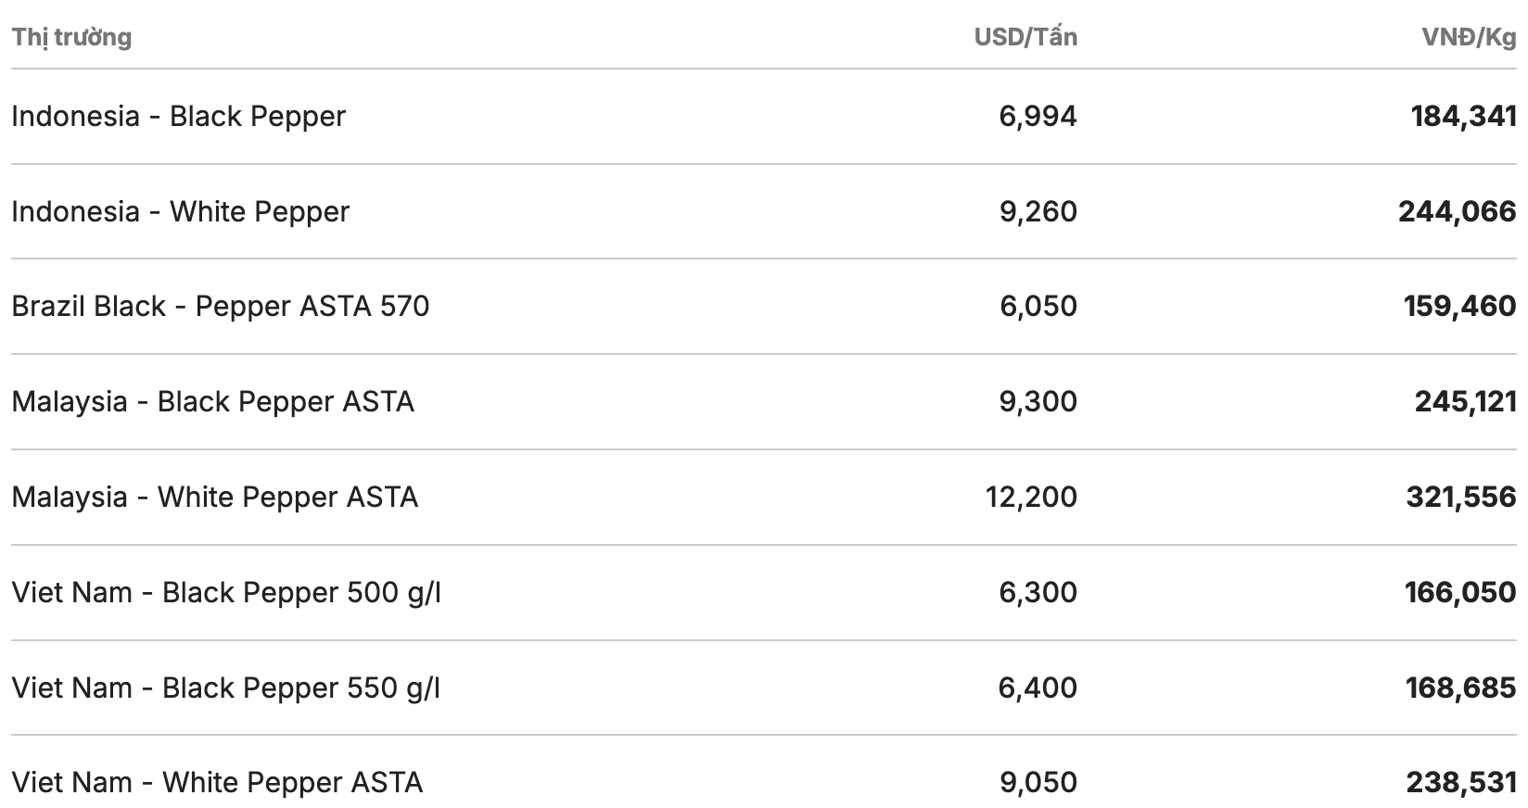1528x808 pixels.
Task: Click the 6,994 USD price value
Action: tap(1038, 117)
